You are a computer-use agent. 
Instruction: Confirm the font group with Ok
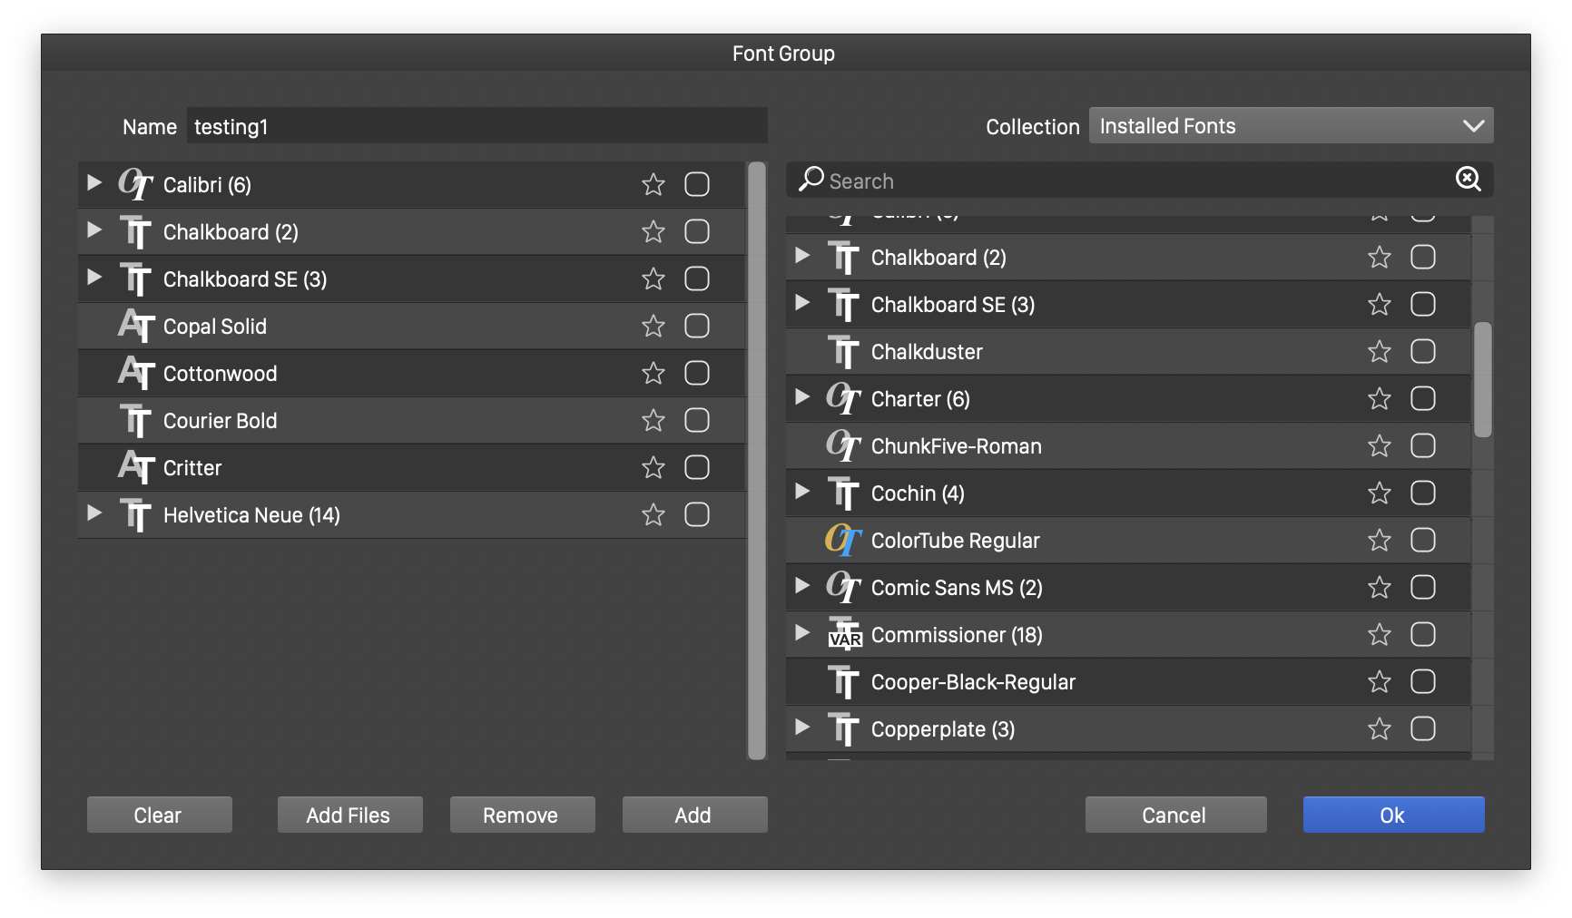[x=1393, y=815]
